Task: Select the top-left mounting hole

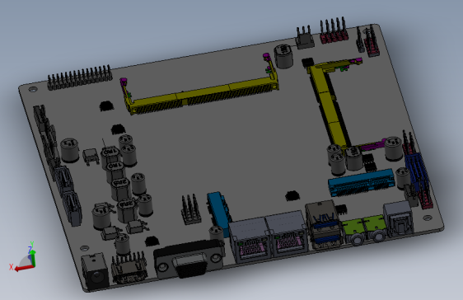Action: coord(32,89)
